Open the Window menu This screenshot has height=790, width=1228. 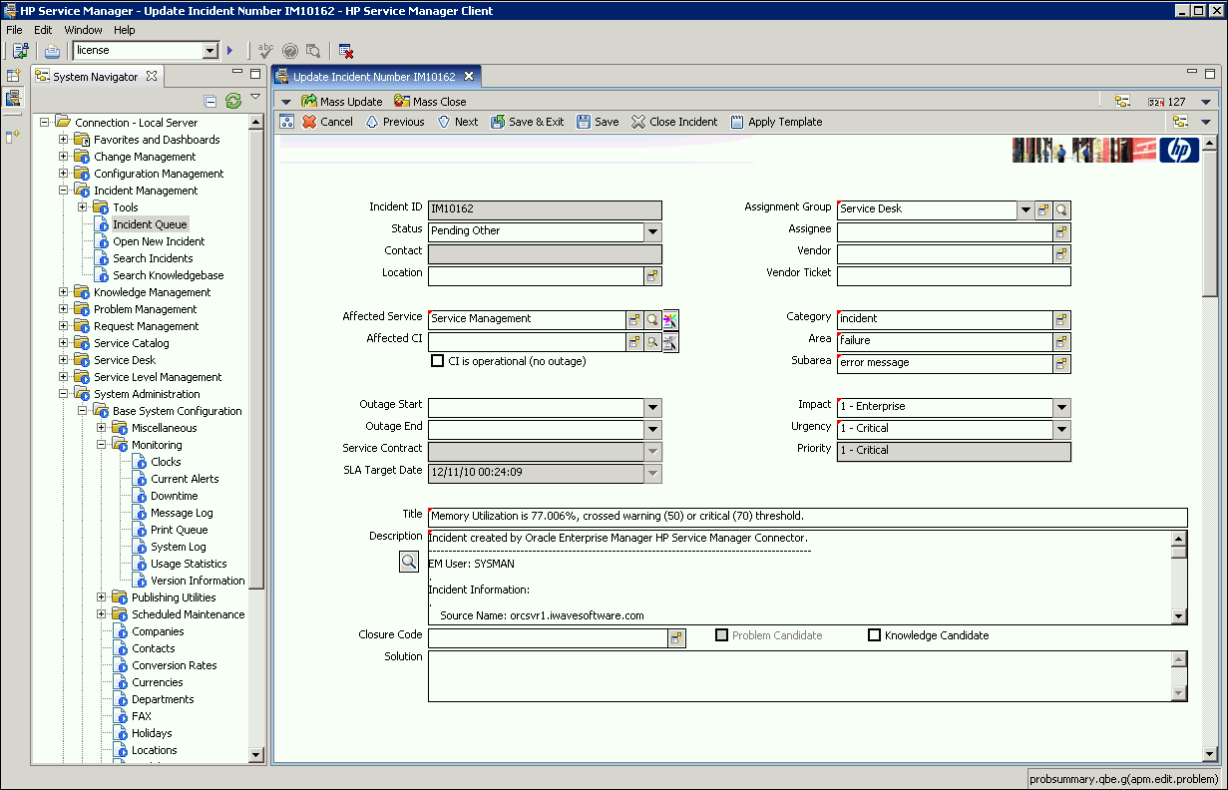click(83, 30)
